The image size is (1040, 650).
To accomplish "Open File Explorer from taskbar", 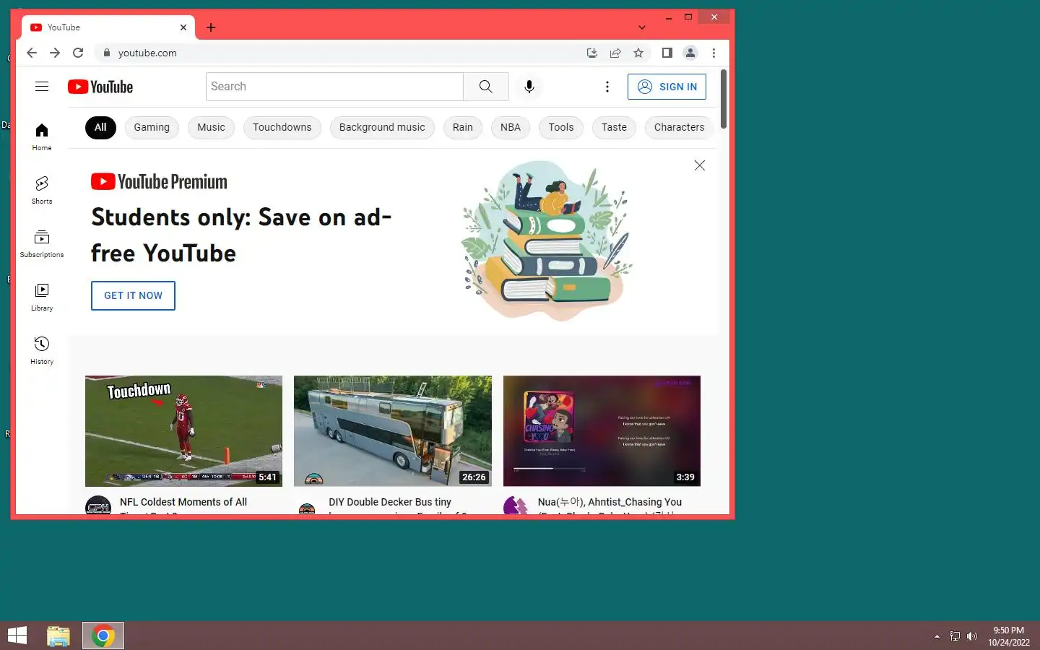I will [x=58, y=636].
